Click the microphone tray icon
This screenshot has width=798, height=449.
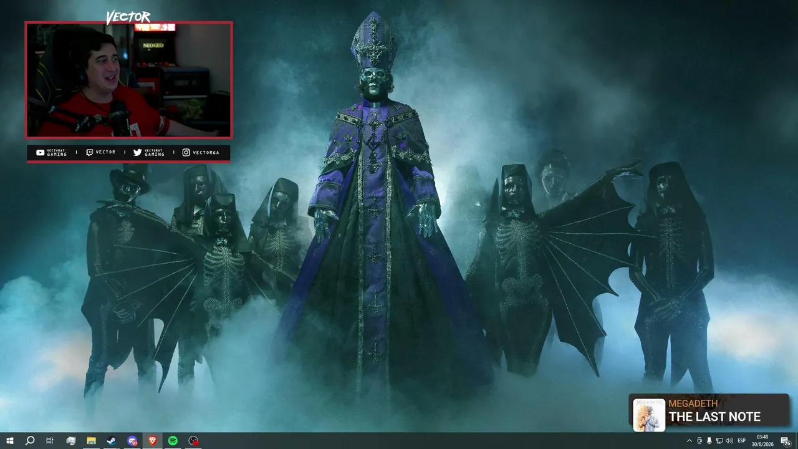coord(709,441)
